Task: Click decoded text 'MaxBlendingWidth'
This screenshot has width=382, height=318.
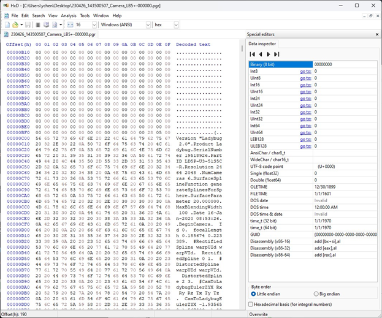Action: pyautogui.click(x=199, y=207)
